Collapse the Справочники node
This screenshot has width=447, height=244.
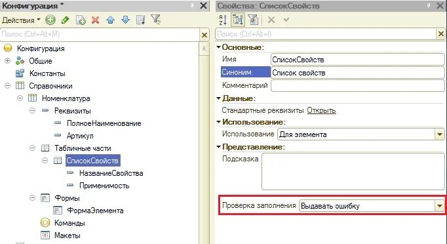(x=8, y=86)
